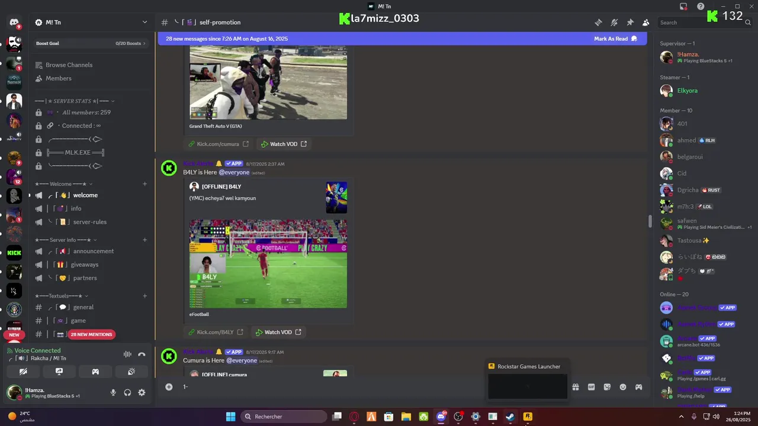
Task: Open voice noise suppression waveform icon
Action: tap(127, 354)
